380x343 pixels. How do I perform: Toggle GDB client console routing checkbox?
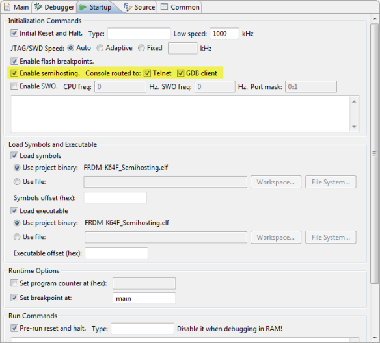[x=180, y=73]
